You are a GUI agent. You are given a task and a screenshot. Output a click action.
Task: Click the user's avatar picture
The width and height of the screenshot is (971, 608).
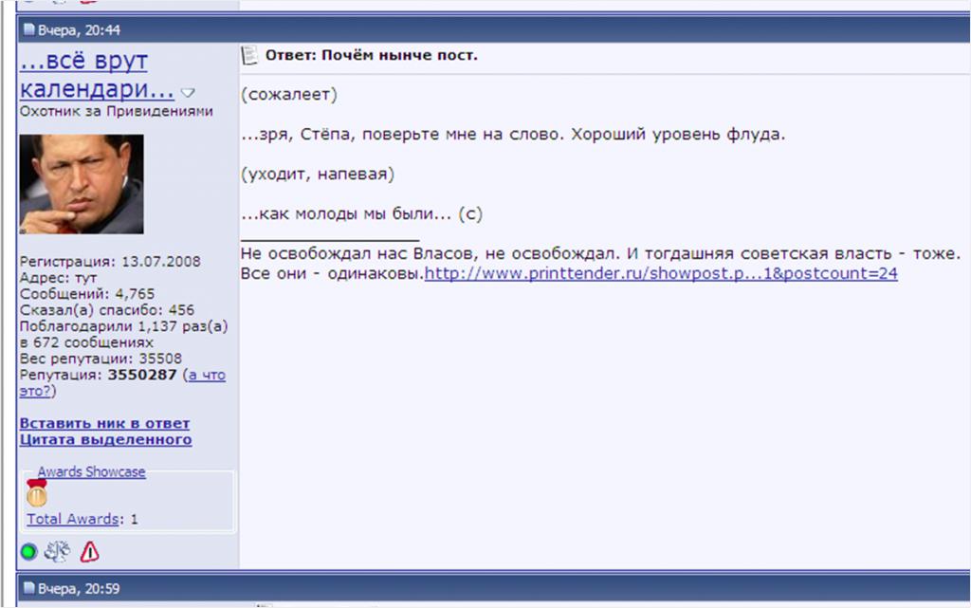click(x=82, y=184)
